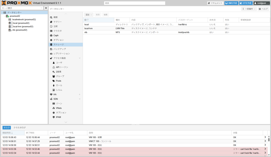Click the HA heartbeat icon
Screen dimensions: 271x157
tap(51, 94)
